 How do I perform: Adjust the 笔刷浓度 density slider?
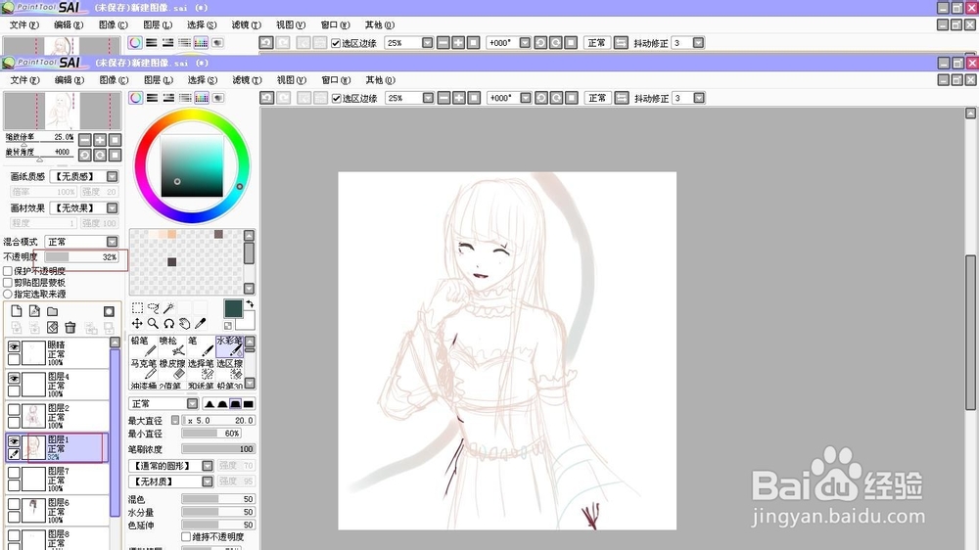coord(218,449)
